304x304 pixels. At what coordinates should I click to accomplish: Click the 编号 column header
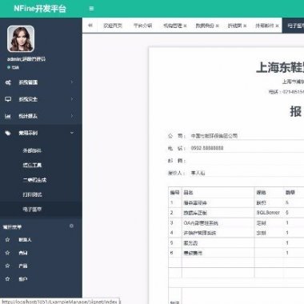click(x=175, y=192)
